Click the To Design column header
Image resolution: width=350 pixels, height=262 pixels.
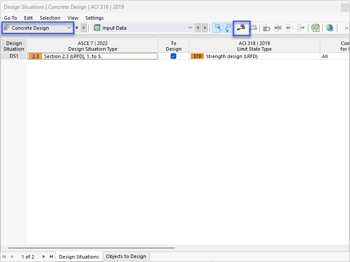pos(173,46)
